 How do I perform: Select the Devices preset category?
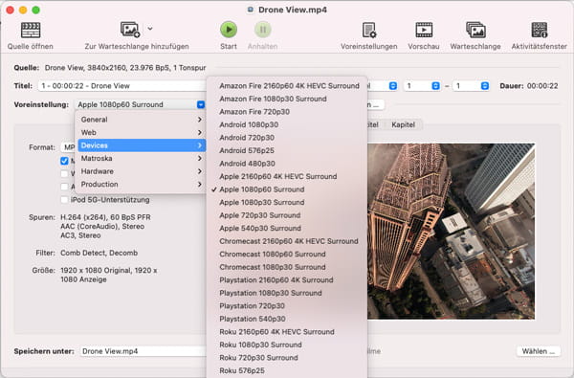click(142, 145)
